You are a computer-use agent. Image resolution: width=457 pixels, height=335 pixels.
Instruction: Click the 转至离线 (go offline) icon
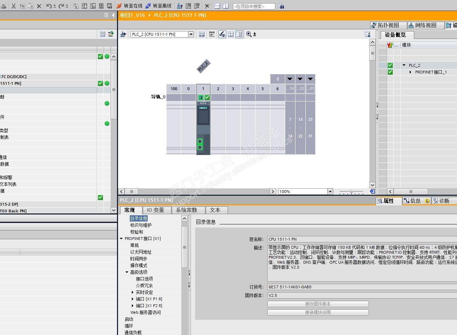(x=148, y=6)
